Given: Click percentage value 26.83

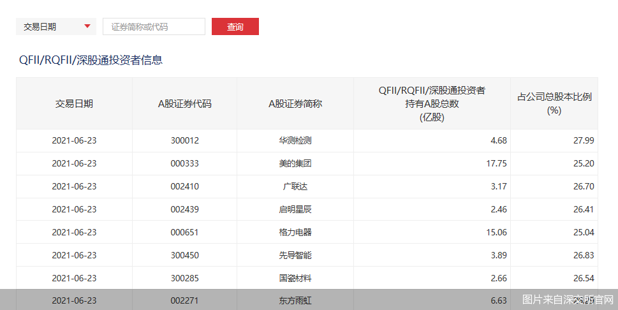Looking at the screenshot, I should (x=584, y=255).
